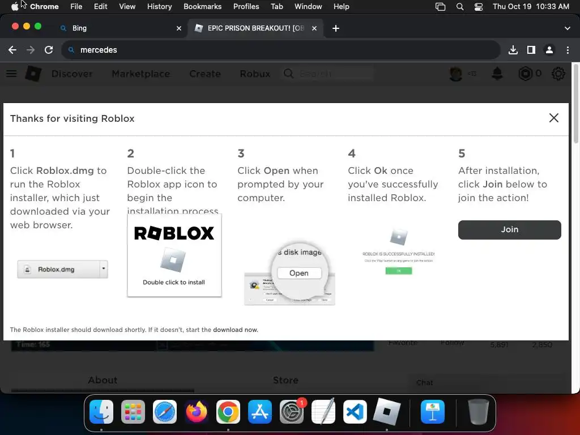Open App Store from the dock
580x435 pixels.
pyautogui.click(x=259, y=412)
